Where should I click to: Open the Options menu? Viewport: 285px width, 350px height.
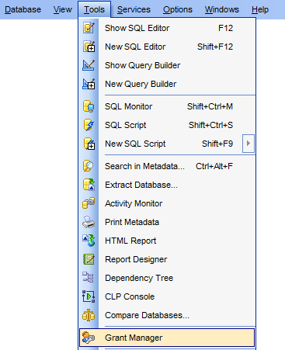178,9
